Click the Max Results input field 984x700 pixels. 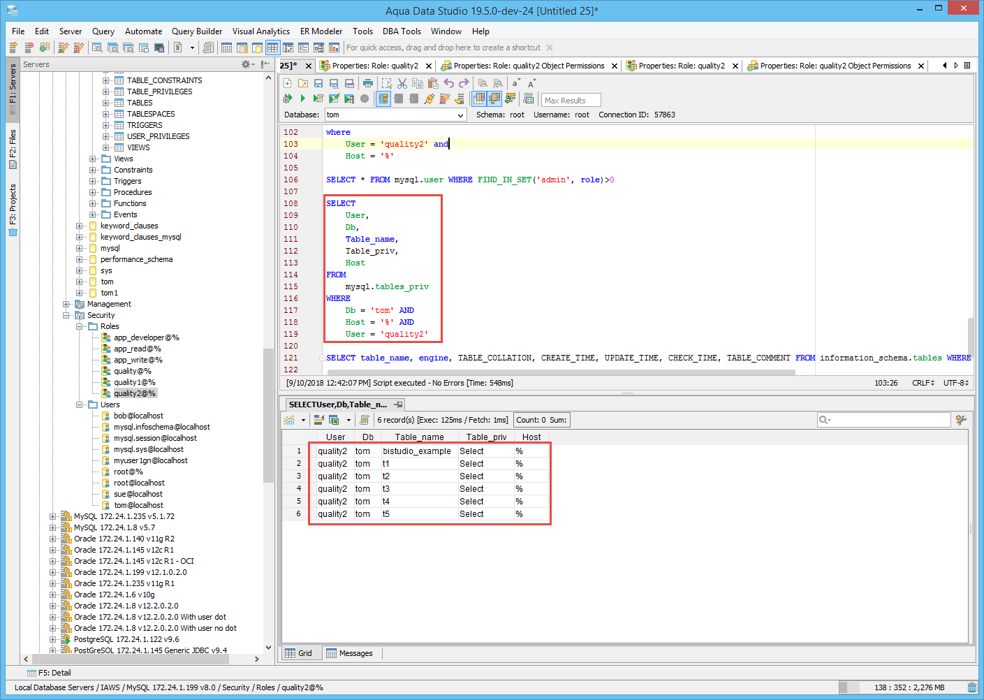coord(571,101)
